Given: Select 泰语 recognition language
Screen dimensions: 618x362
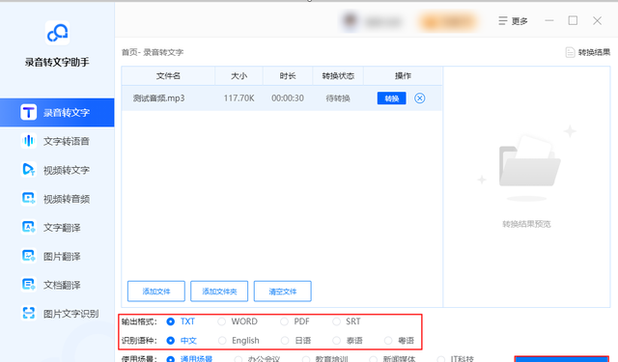Looking at the screenshot, I should tap(348, 341).
